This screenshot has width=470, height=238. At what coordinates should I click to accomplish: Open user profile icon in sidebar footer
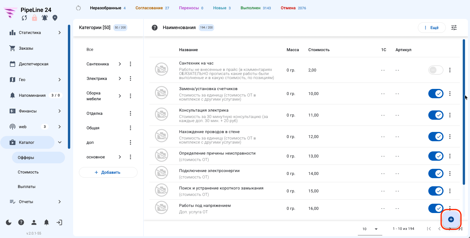coord(34,223)
